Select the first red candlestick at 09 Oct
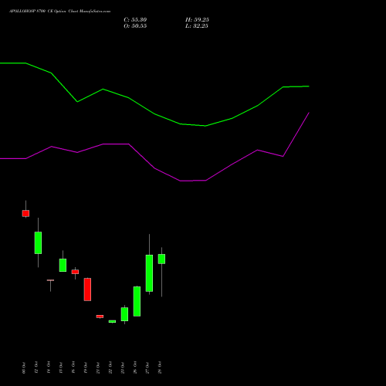 tap(25, 213)
